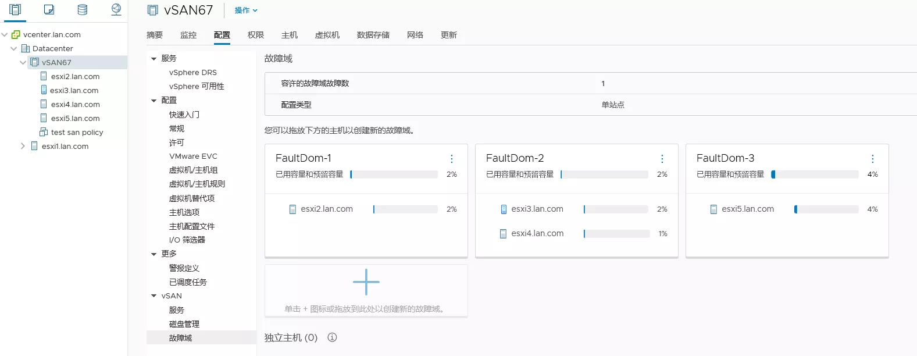Open FaultDom-3 three-dot actions menu
This screenshot has height=356, width=917.
873,159
